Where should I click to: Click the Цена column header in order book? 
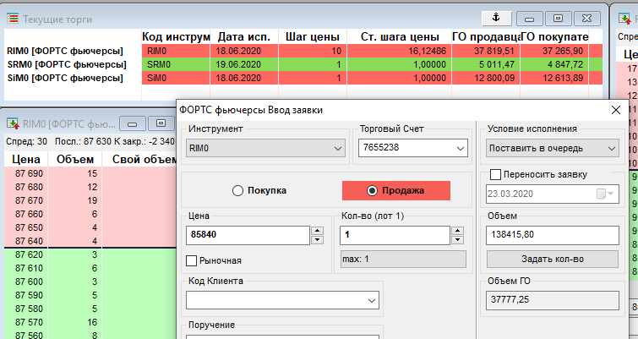tap(26, 159)
